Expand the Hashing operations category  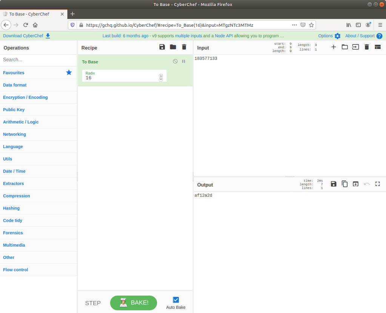11,208
